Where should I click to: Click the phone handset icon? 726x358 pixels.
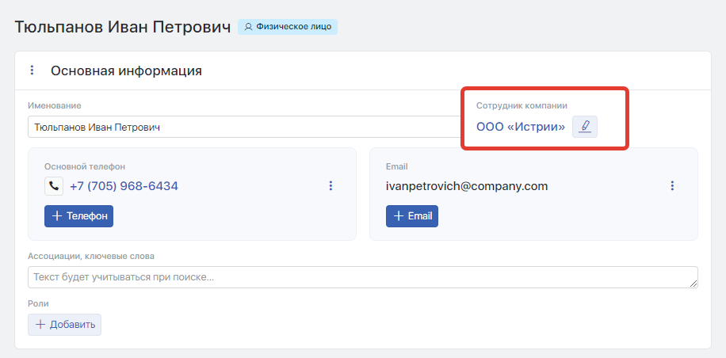click(x=54, y=186)
